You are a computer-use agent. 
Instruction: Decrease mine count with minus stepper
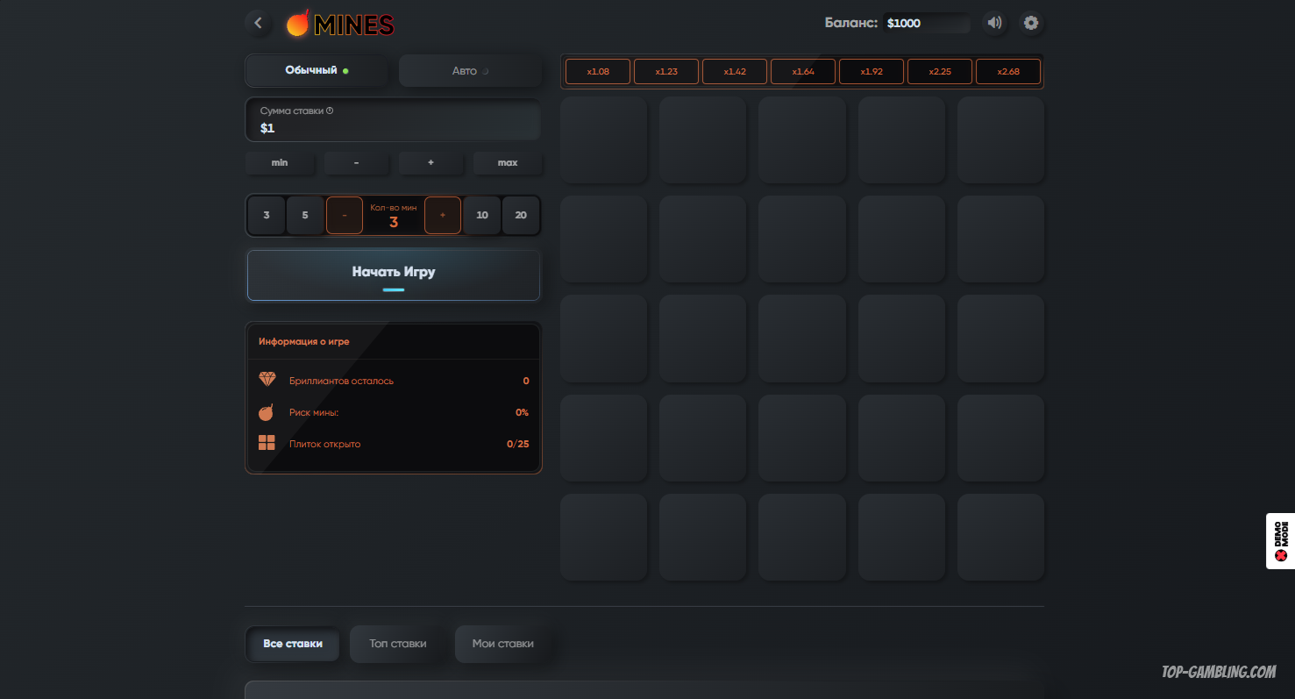345,215
